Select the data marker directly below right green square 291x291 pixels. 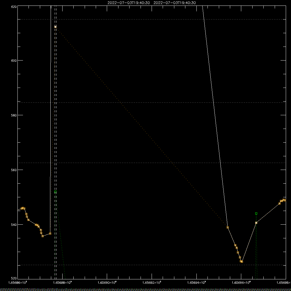pos(256,223)
